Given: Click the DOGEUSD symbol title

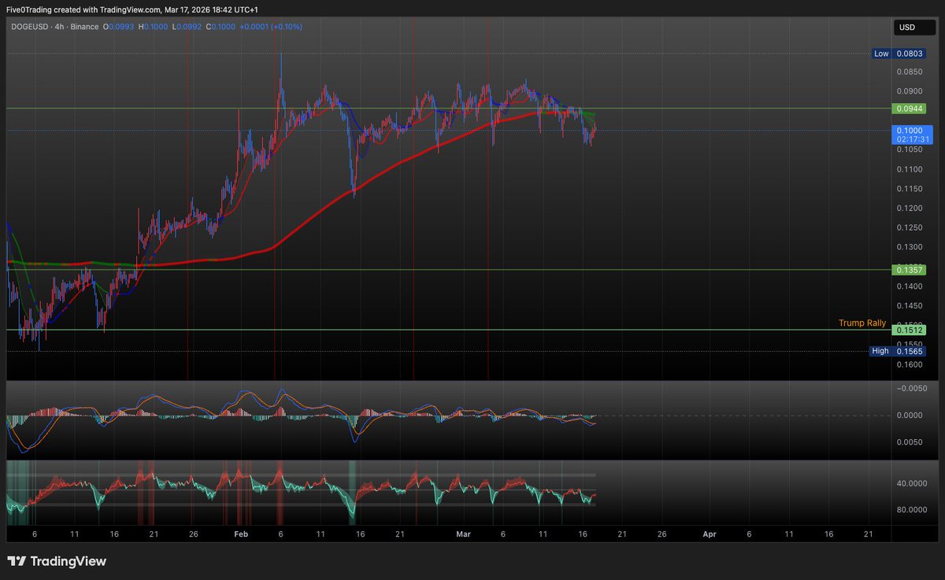Looking at the screenshot, I should point(29,27).
